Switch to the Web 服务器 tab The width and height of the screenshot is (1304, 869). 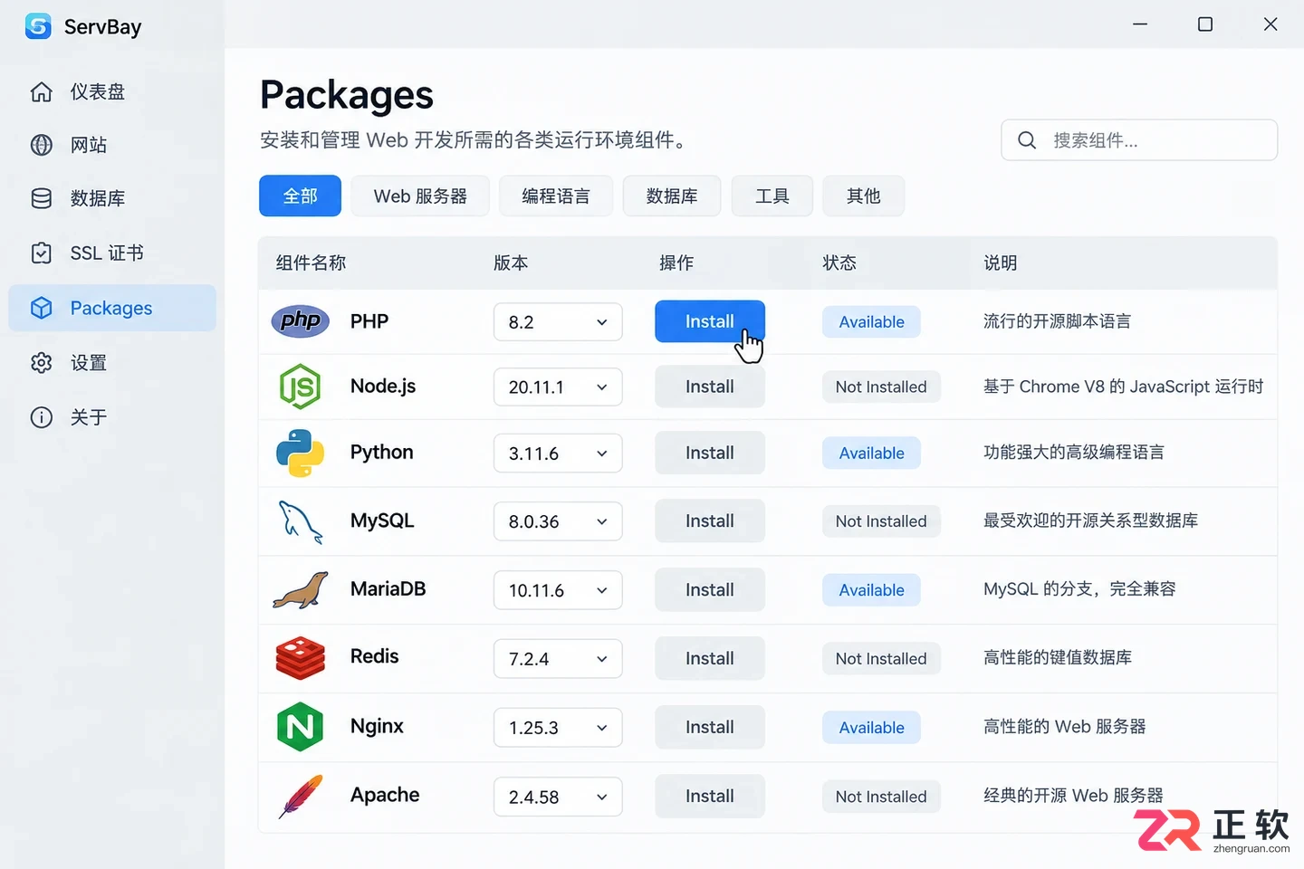(420, 196)
